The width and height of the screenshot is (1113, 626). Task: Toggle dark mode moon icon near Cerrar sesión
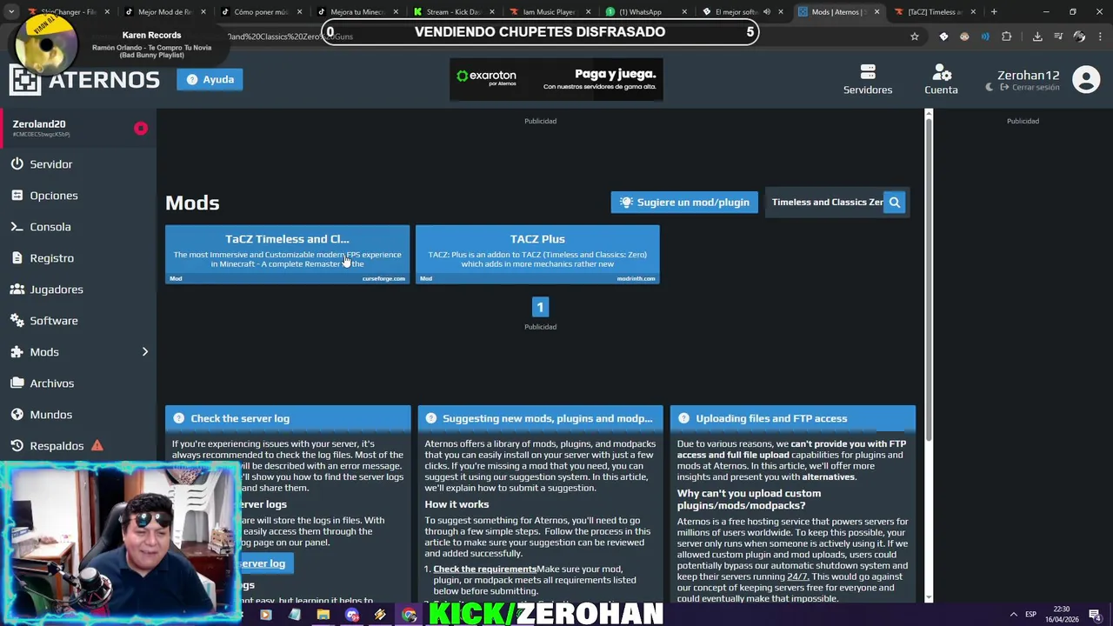click(x=990, y=87)
